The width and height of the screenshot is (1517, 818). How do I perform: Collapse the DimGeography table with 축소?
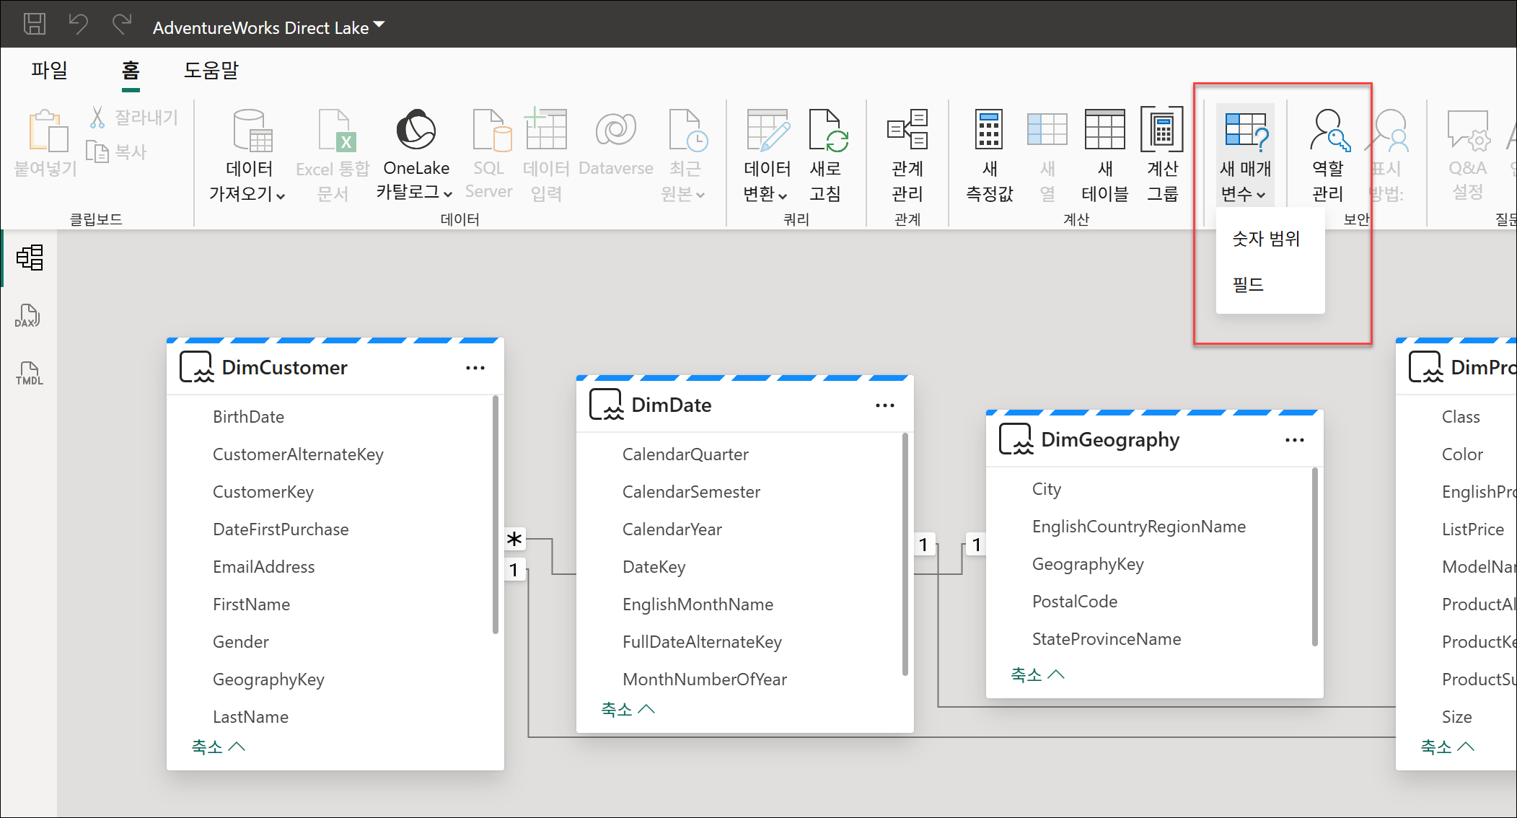point(1037,674)
